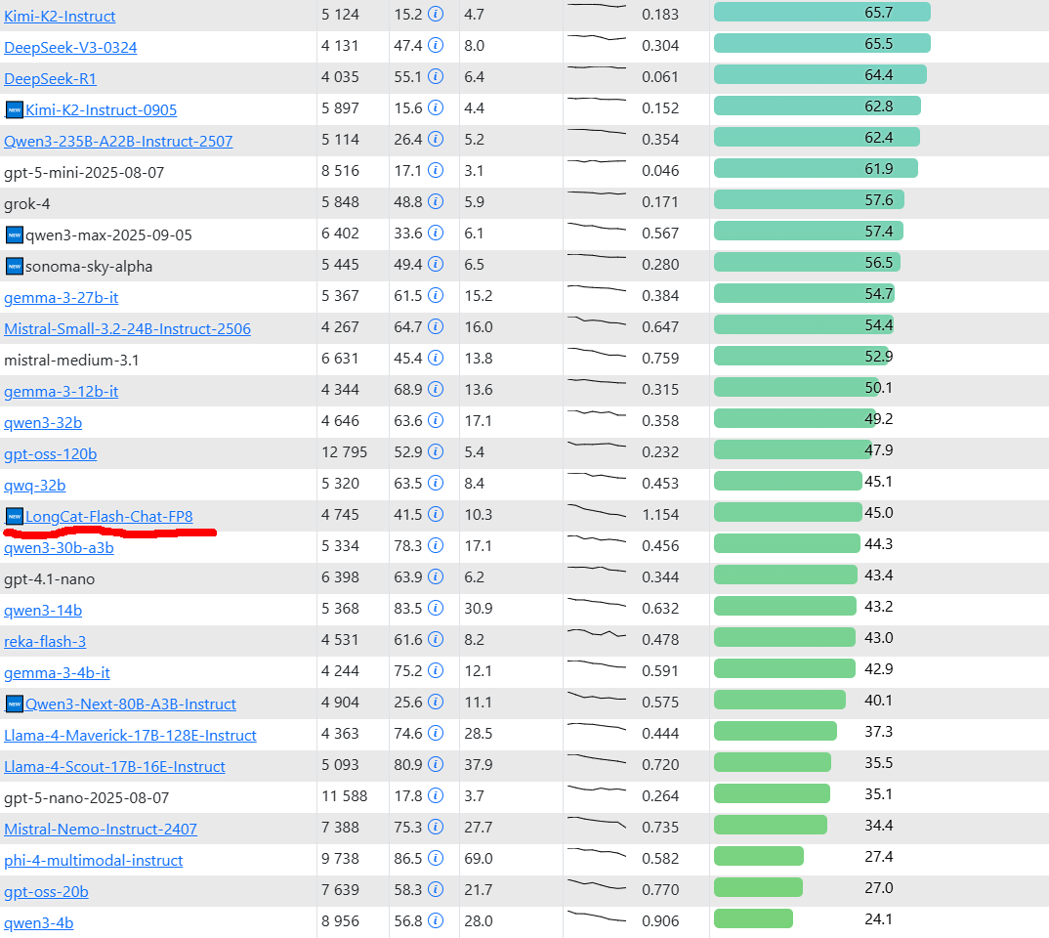Open the Kimi-K2-Instruct model link
Image resolution: width=1049 pixels, height=938 pixels.
[x=60, y=16]
